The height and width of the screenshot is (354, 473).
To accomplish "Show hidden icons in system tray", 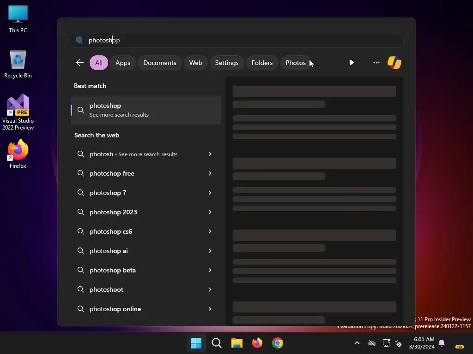I will coord(357,343).
